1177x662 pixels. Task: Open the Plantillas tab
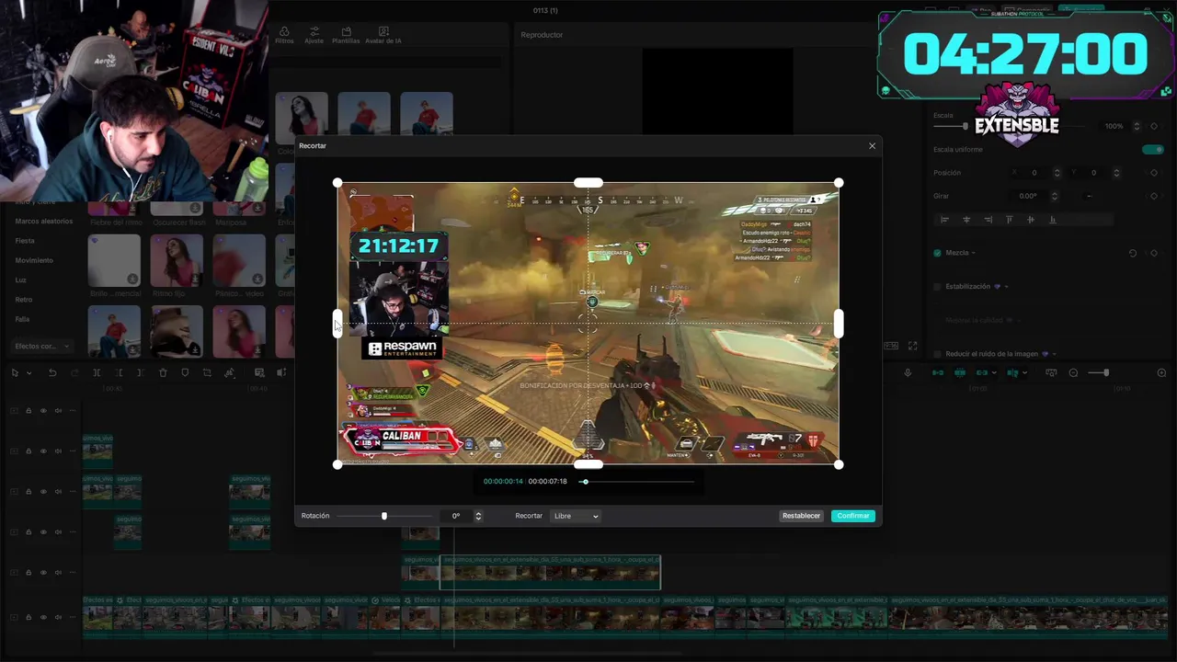[346, 35]
